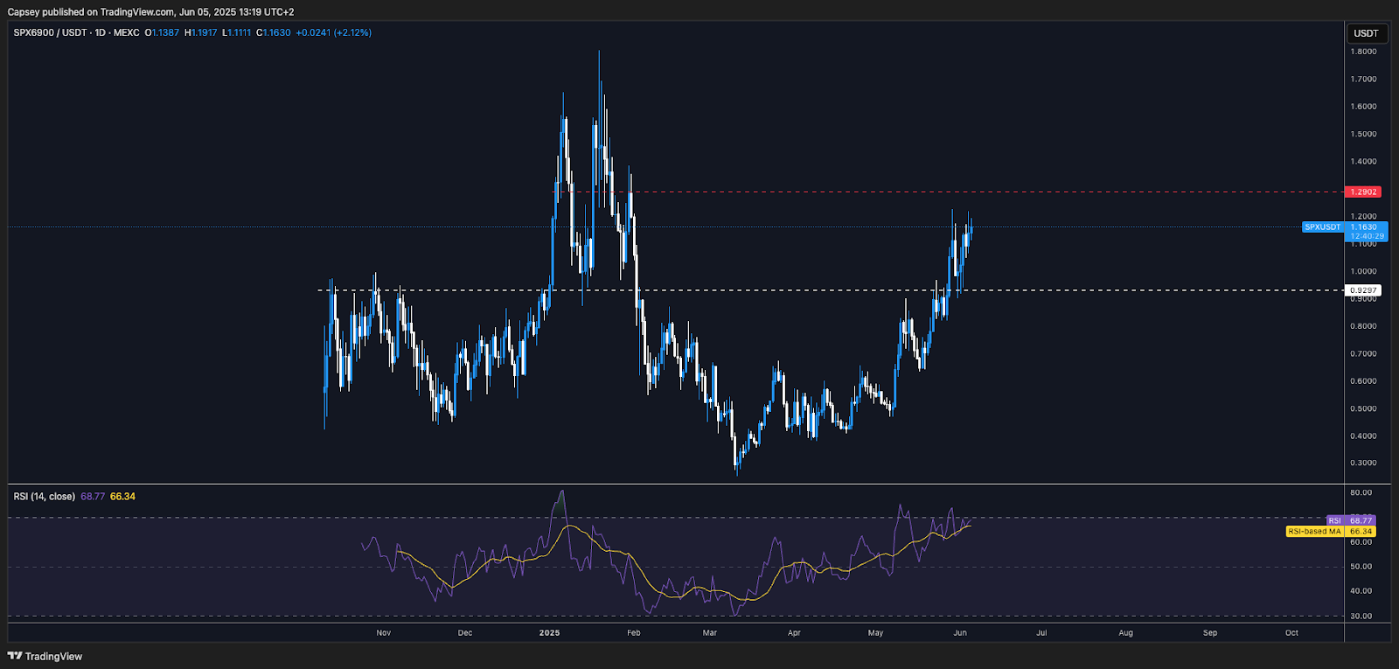Image resolution: width=1399 pixels, height=669 pixels.
Task: Click the 60.00 RSI axis label
Action: 1361,542
